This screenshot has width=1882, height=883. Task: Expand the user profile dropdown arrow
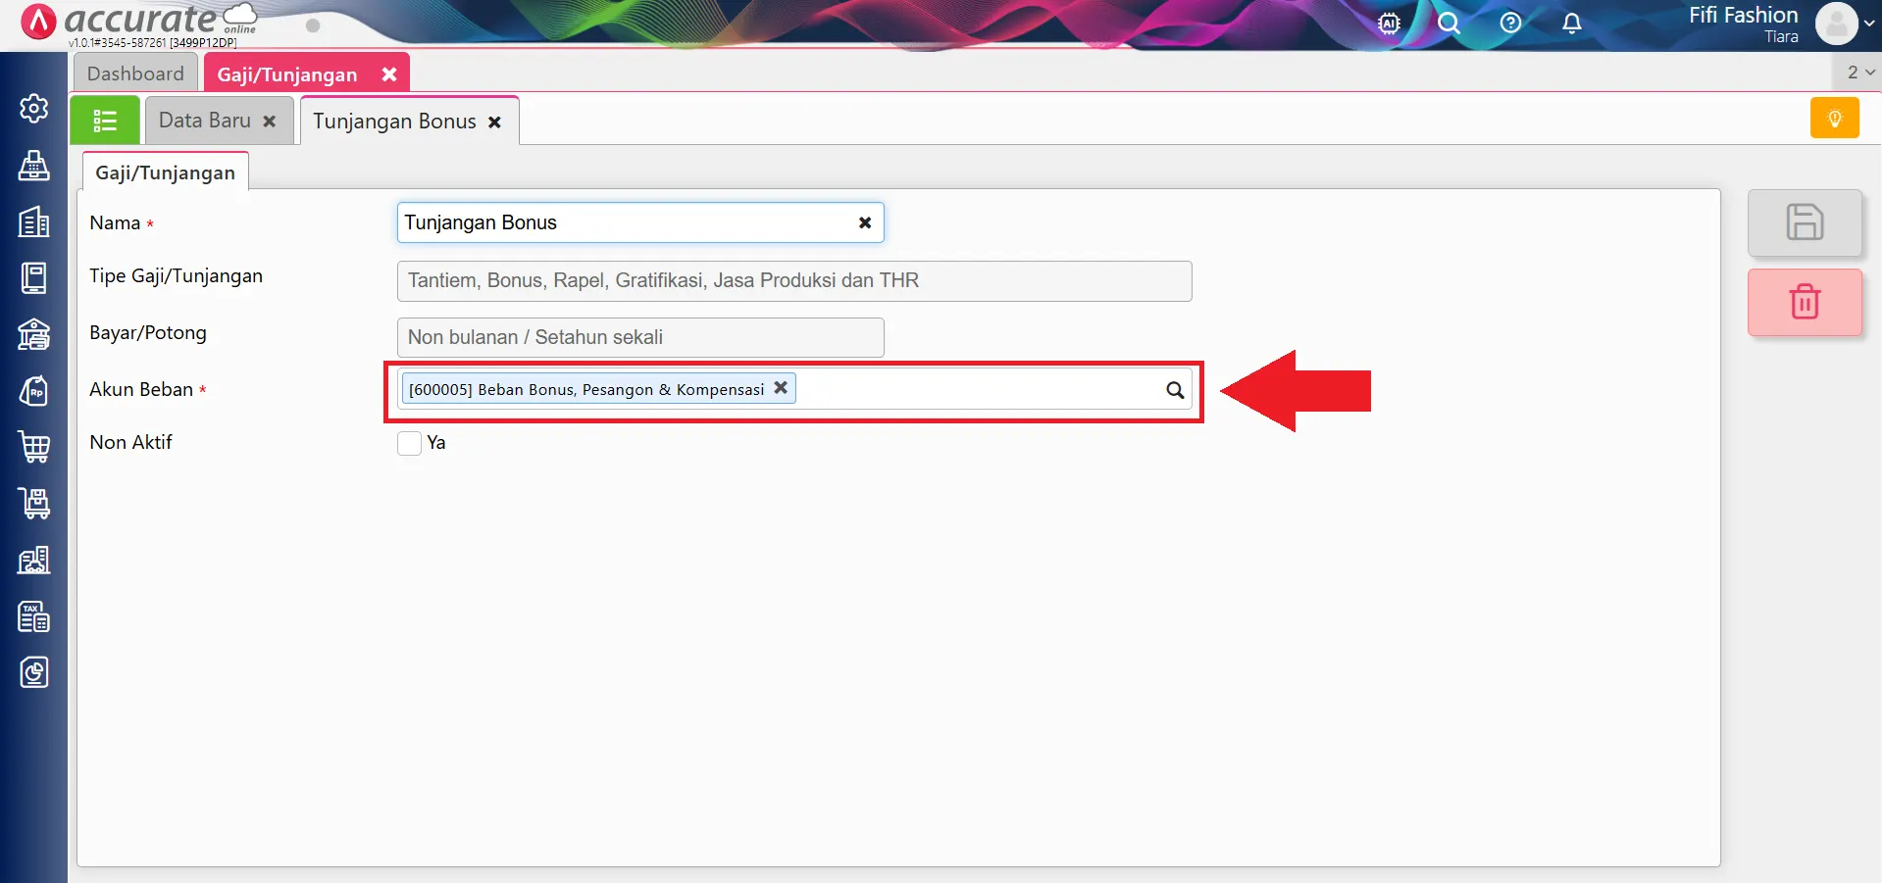(x=1869, y=24)
